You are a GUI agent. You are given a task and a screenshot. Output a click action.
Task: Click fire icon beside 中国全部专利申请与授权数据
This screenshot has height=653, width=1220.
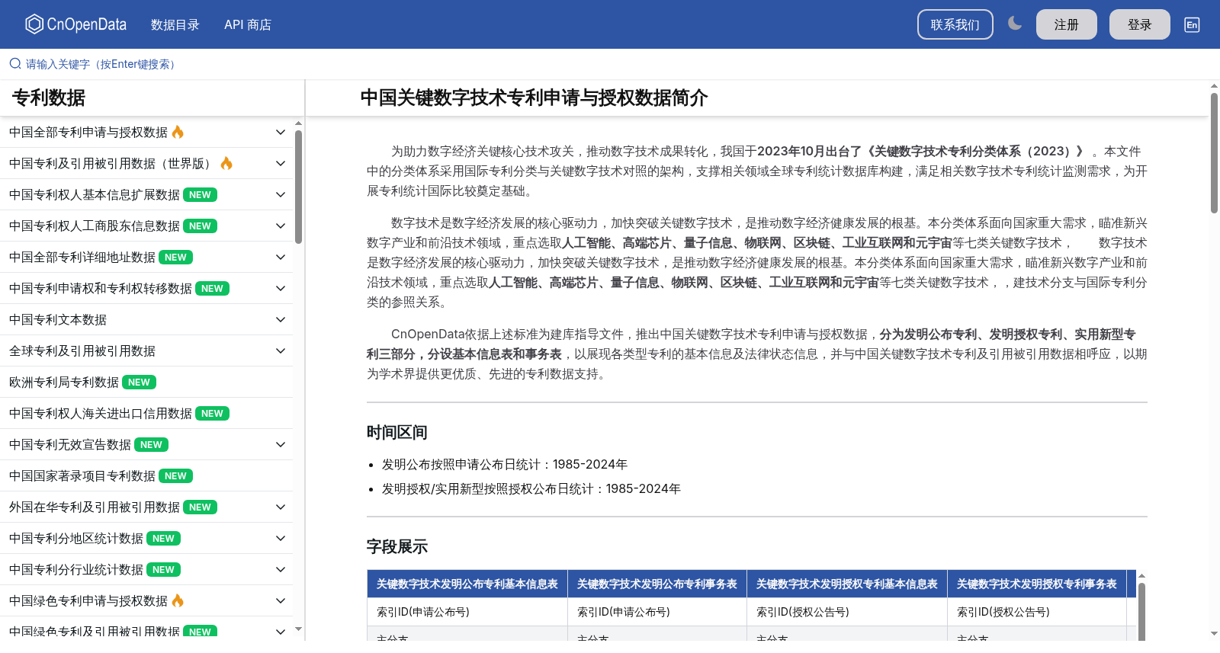click(178, 132)
